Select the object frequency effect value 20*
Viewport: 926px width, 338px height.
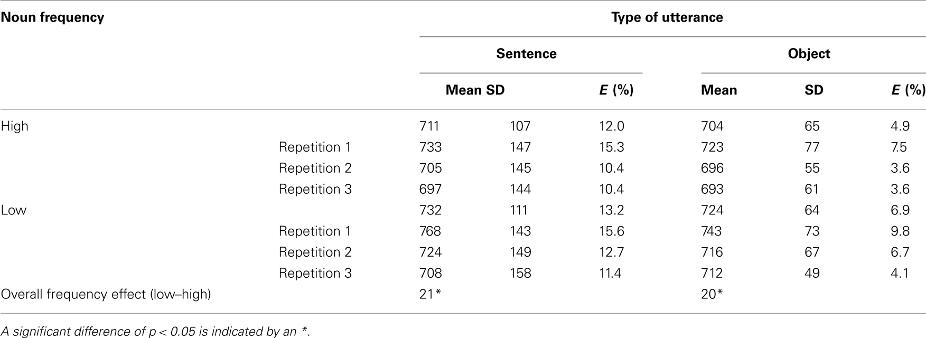pyautogui.click(x=712, y=294)
